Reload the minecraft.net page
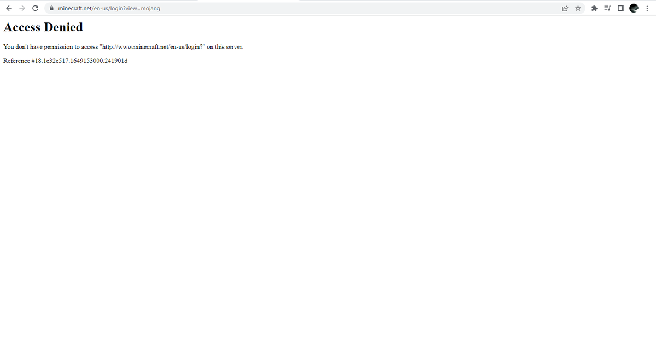This screenshot has height=339, width=656. click(x=34, y=8)
